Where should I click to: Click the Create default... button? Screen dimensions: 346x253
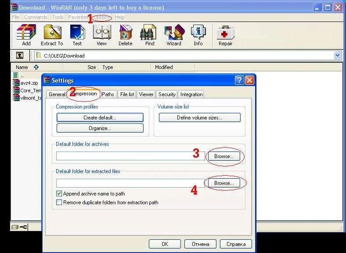coord(100,117)
